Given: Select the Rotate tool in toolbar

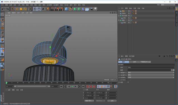Looking at the screenshot, I should click(x=25, y=9).
